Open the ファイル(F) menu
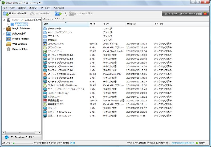The image size is (211, 147). pos(9,8)
